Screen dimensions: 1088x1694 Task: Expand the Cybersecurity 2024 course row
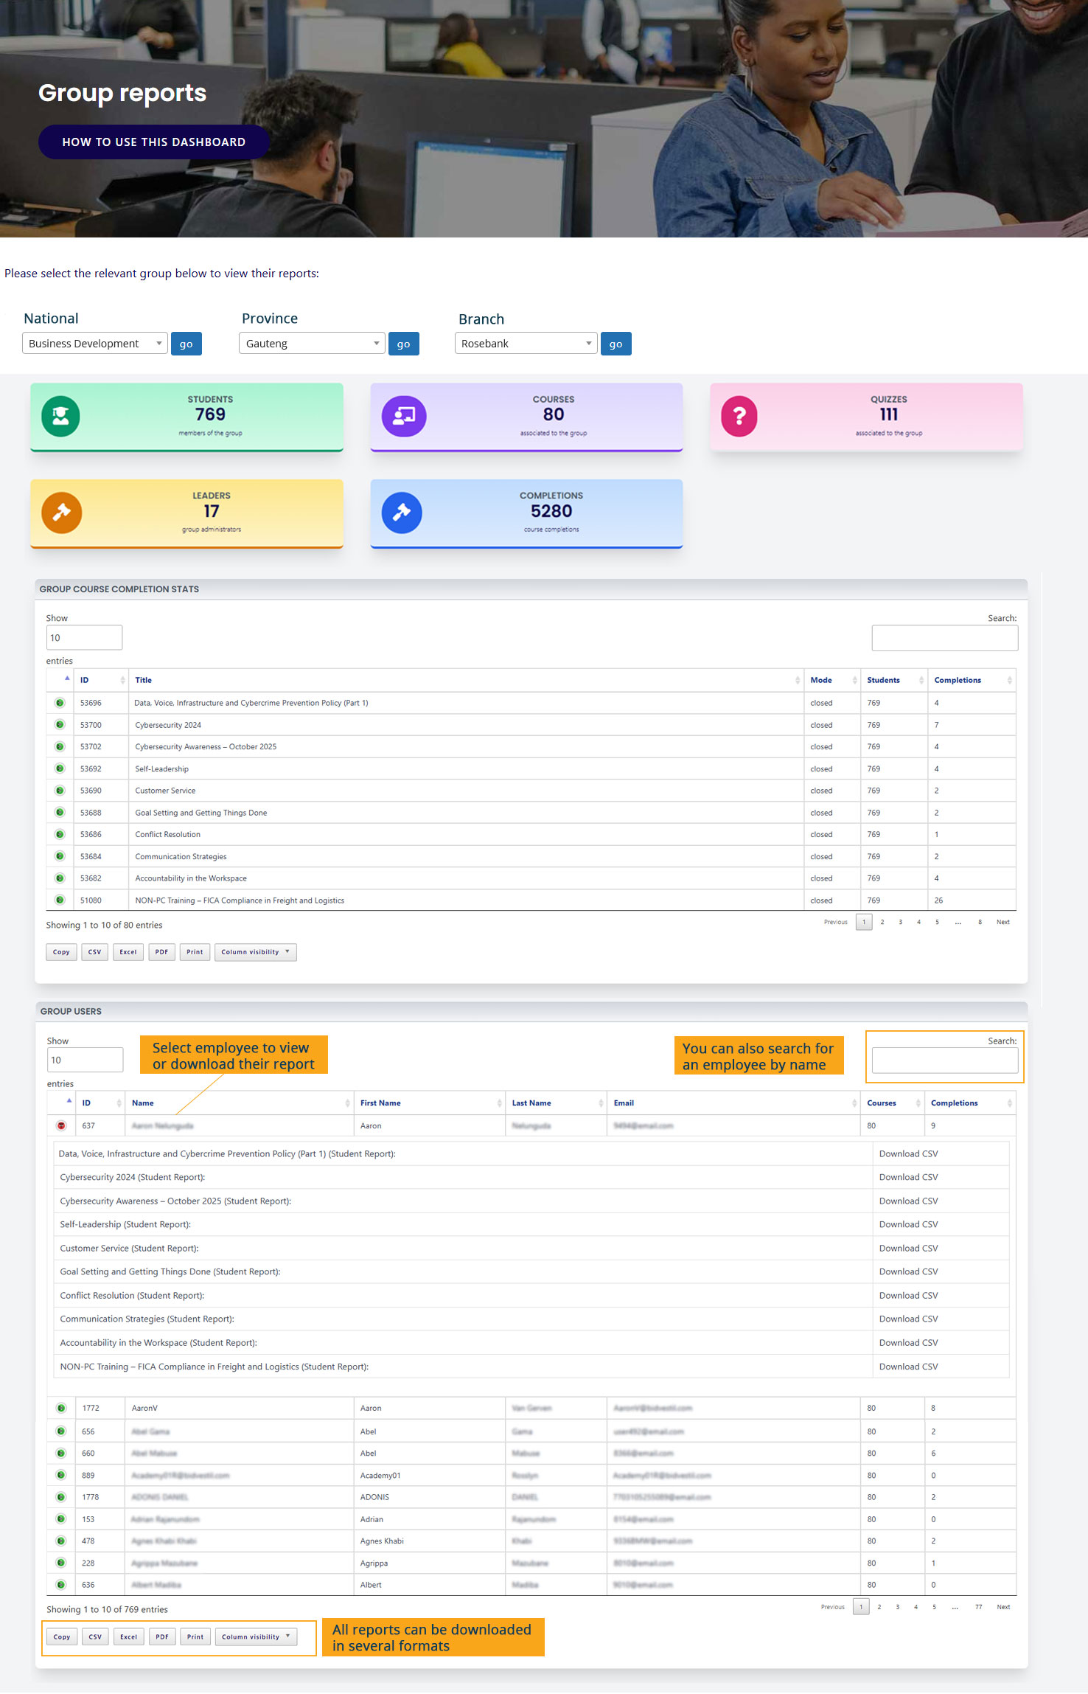pyautogui.click(x=60, y=725)
